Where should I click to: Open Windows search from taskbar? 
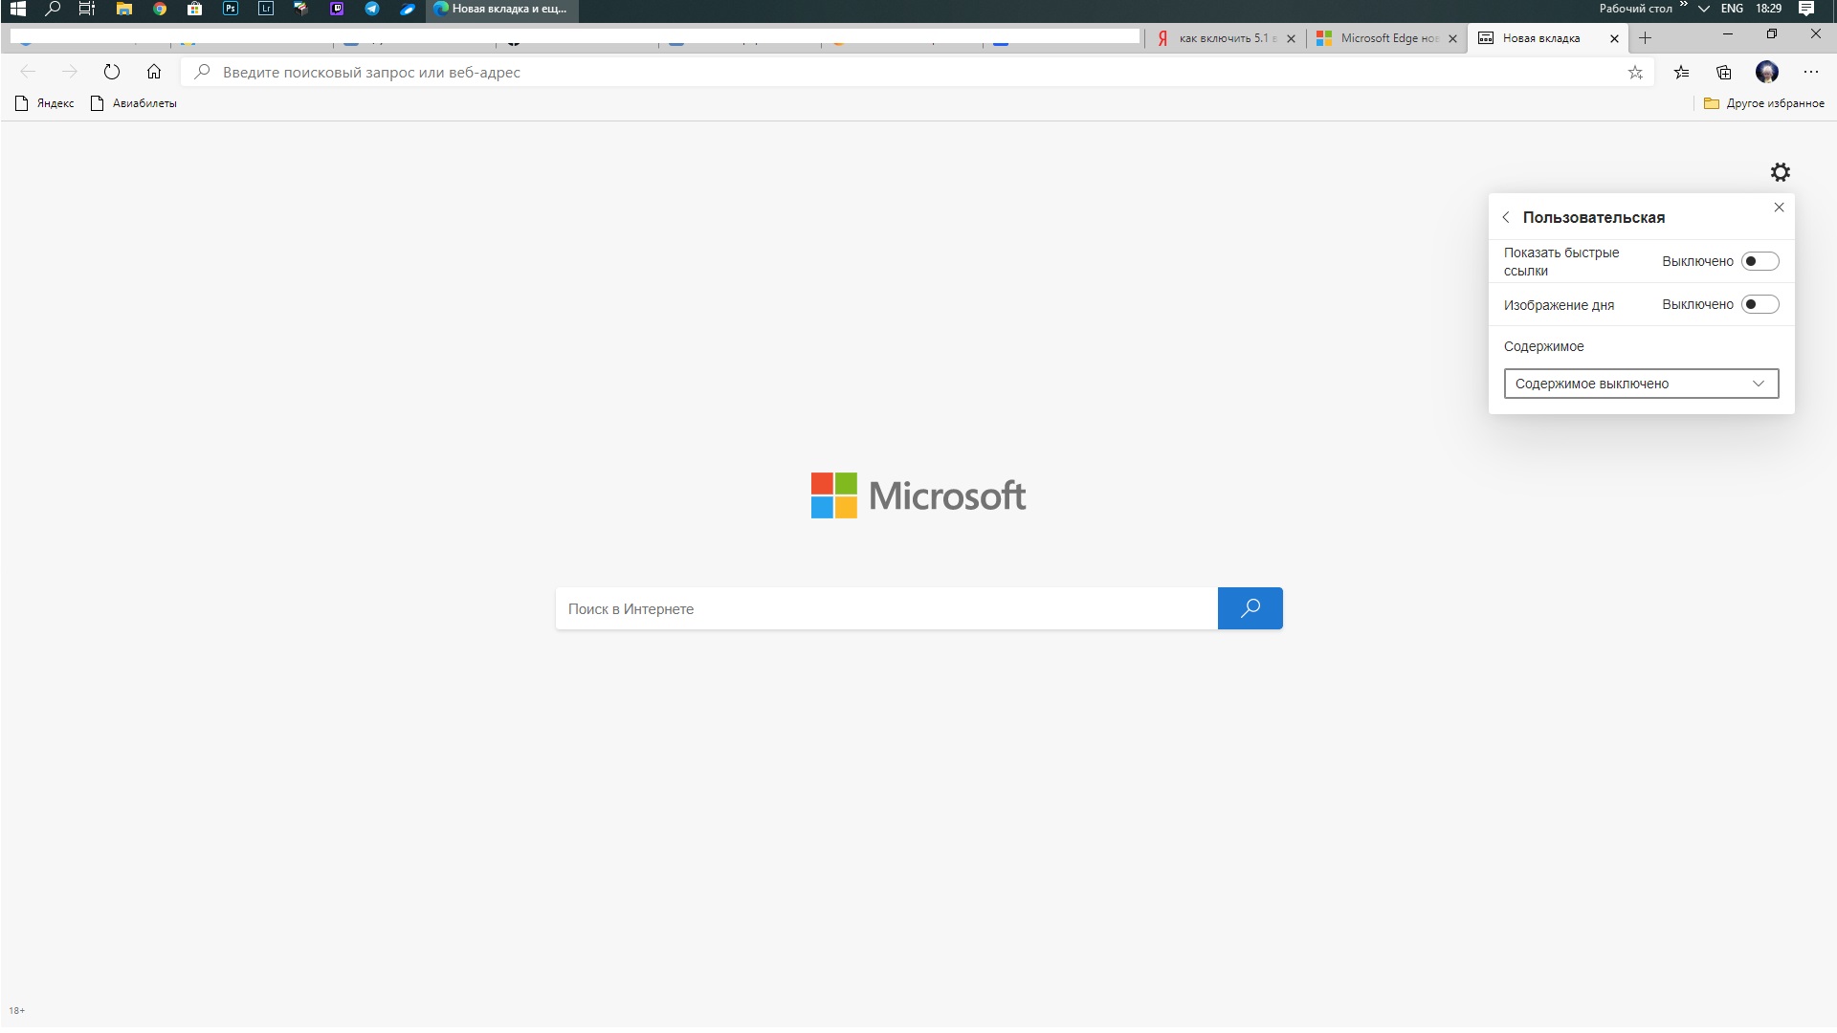coord(53,9)
